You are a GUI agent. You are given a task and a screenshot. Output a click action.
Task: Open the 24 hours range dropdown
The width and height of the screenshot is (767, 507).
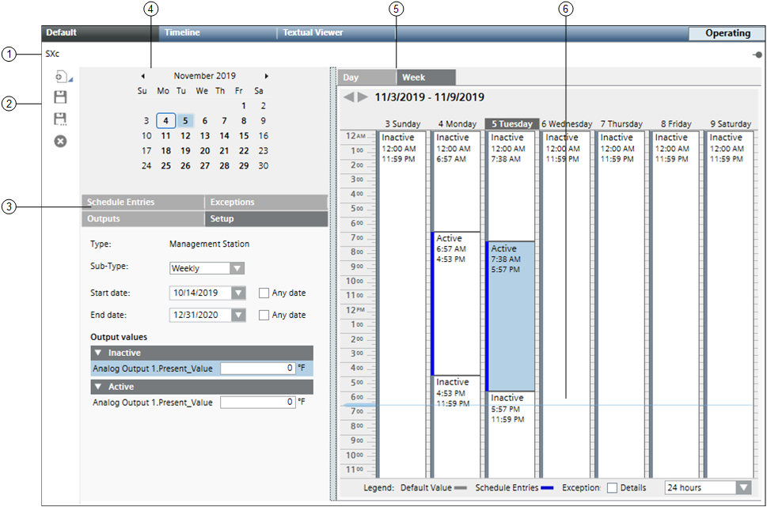pos(742,488)
